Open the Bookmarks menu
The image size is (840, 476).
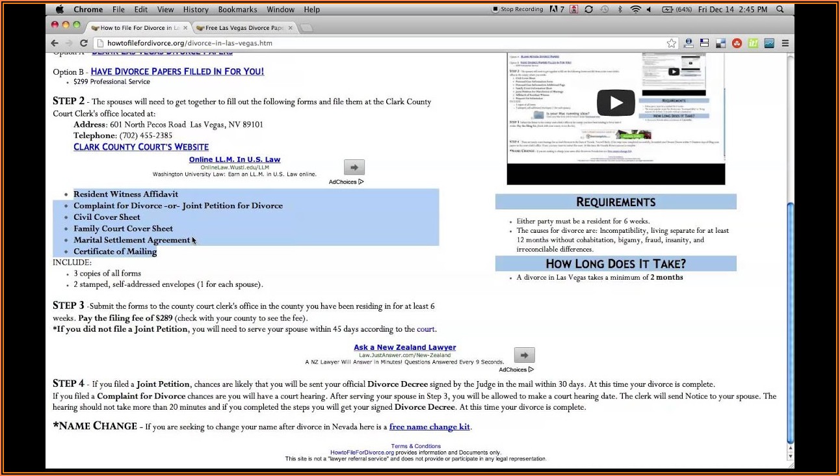(237, 10)
